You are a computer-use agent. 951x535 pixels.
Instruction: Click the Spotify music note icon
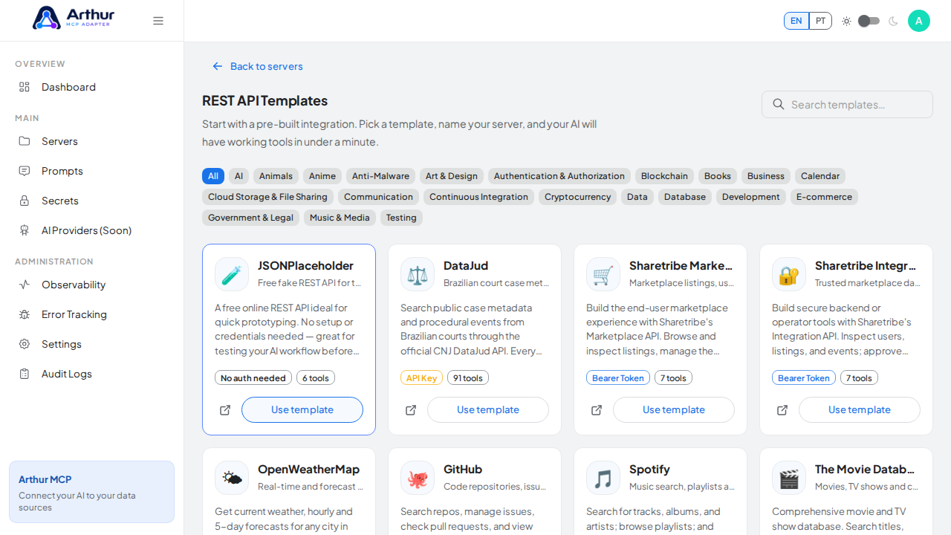(x=603, y=478)
